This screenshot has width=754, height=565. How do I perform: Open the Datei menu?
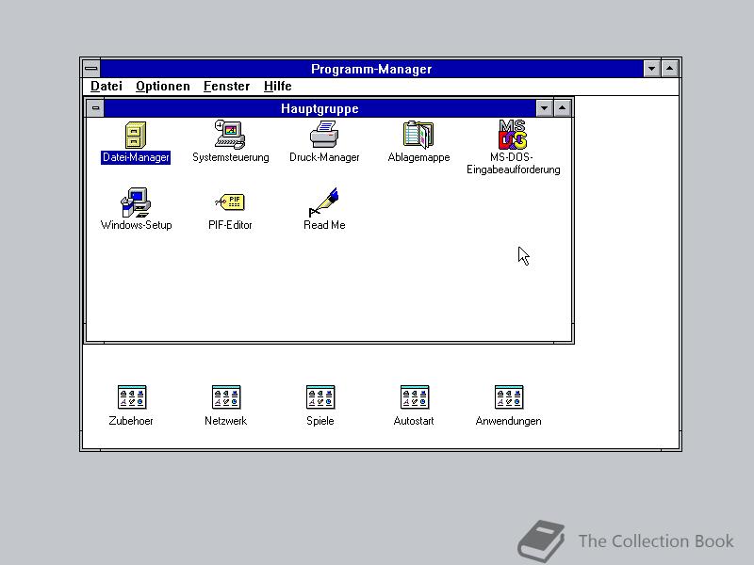point(107,86)
